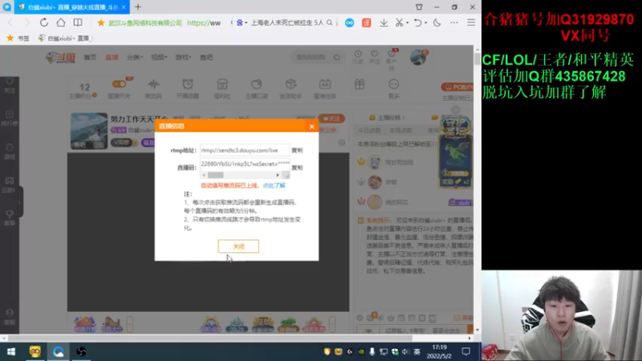Click the circular collapse arrow below 关注
This screenshot has width=642, height=361.
pyautogui.click(x=342, y=143)
